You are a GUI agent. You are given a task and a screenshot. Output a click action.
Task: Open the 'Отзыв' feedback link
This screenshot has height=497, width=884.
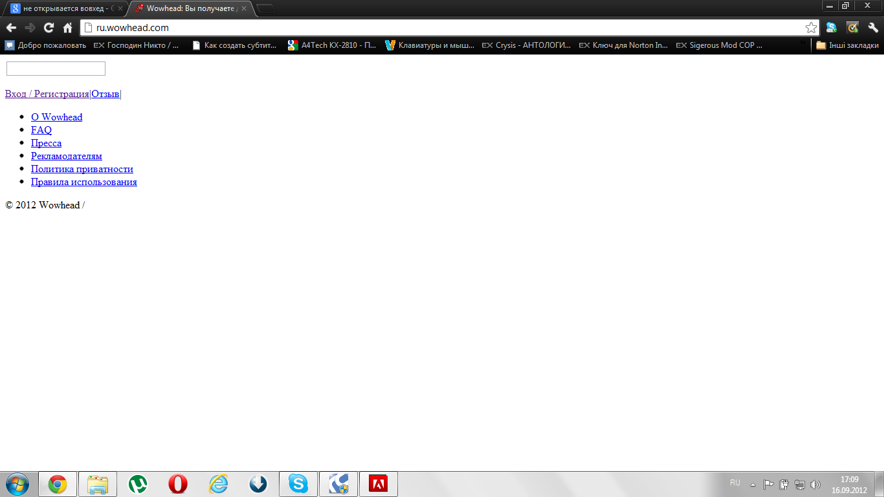(x=105, y=94)
